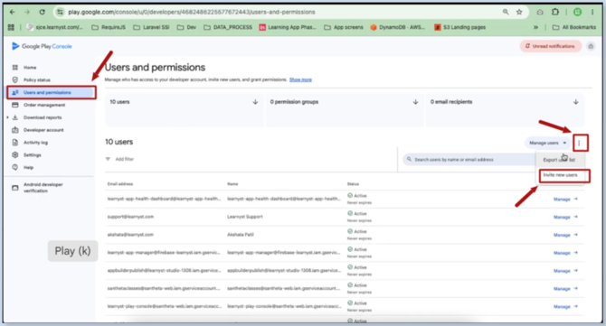Screen dimensions: 606x326
Task: Click the Show more link
Action: [x=300, y=79]
